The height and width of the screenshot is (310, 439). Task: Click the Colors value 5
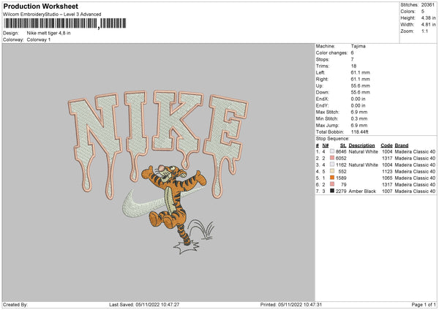click(x=423, y=12)
